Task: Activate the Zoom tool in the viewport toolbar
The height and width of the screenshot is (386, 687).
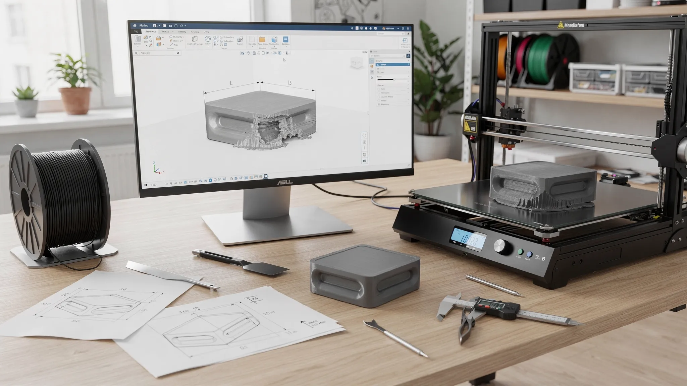Action: (364, 141)
